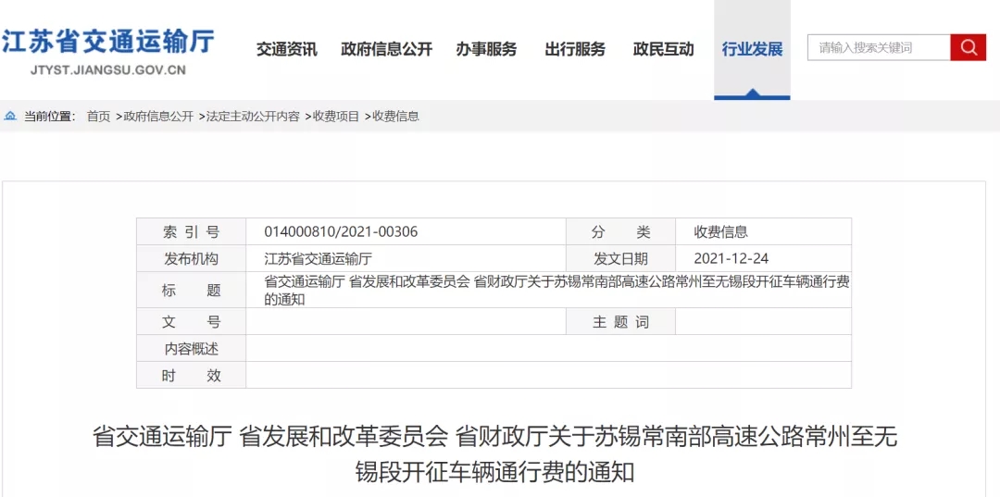
Task: Click the JTYST.JIANGSU.GOV.CN address under the logo
Action: (107, 69)
